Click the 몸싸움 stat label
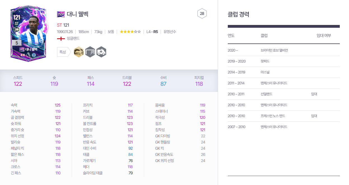Screen dimensions: 349x185 coord(160,105)
